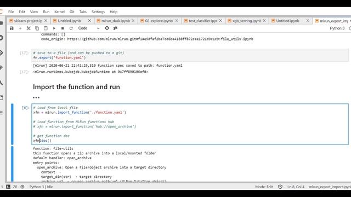Paste cell from clipboard using the toolbar icon
The image size is (351, 197).
(46, 28)
